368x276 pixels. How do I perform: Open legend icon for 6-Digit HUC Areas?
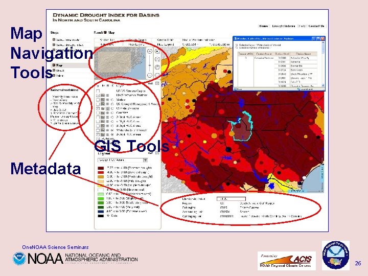tap(103, 126)
